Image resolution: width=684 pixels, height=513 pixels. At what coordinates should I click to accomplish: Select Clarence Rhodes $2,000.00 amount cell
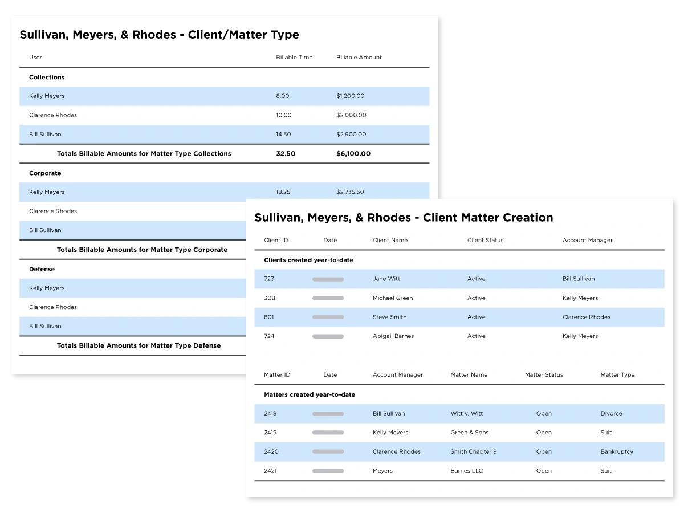pyautogui.click(x=351, y=115)
